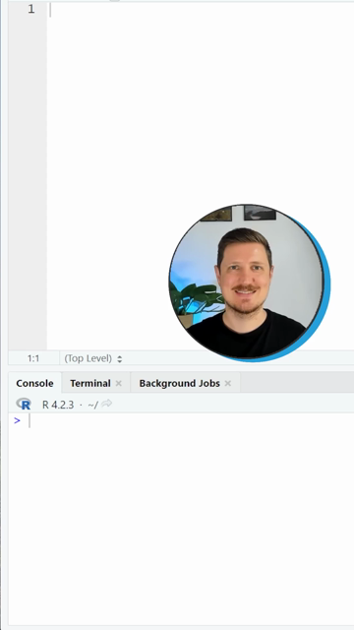Click empty tab strip right of Background Jobs

click(297, 382)
